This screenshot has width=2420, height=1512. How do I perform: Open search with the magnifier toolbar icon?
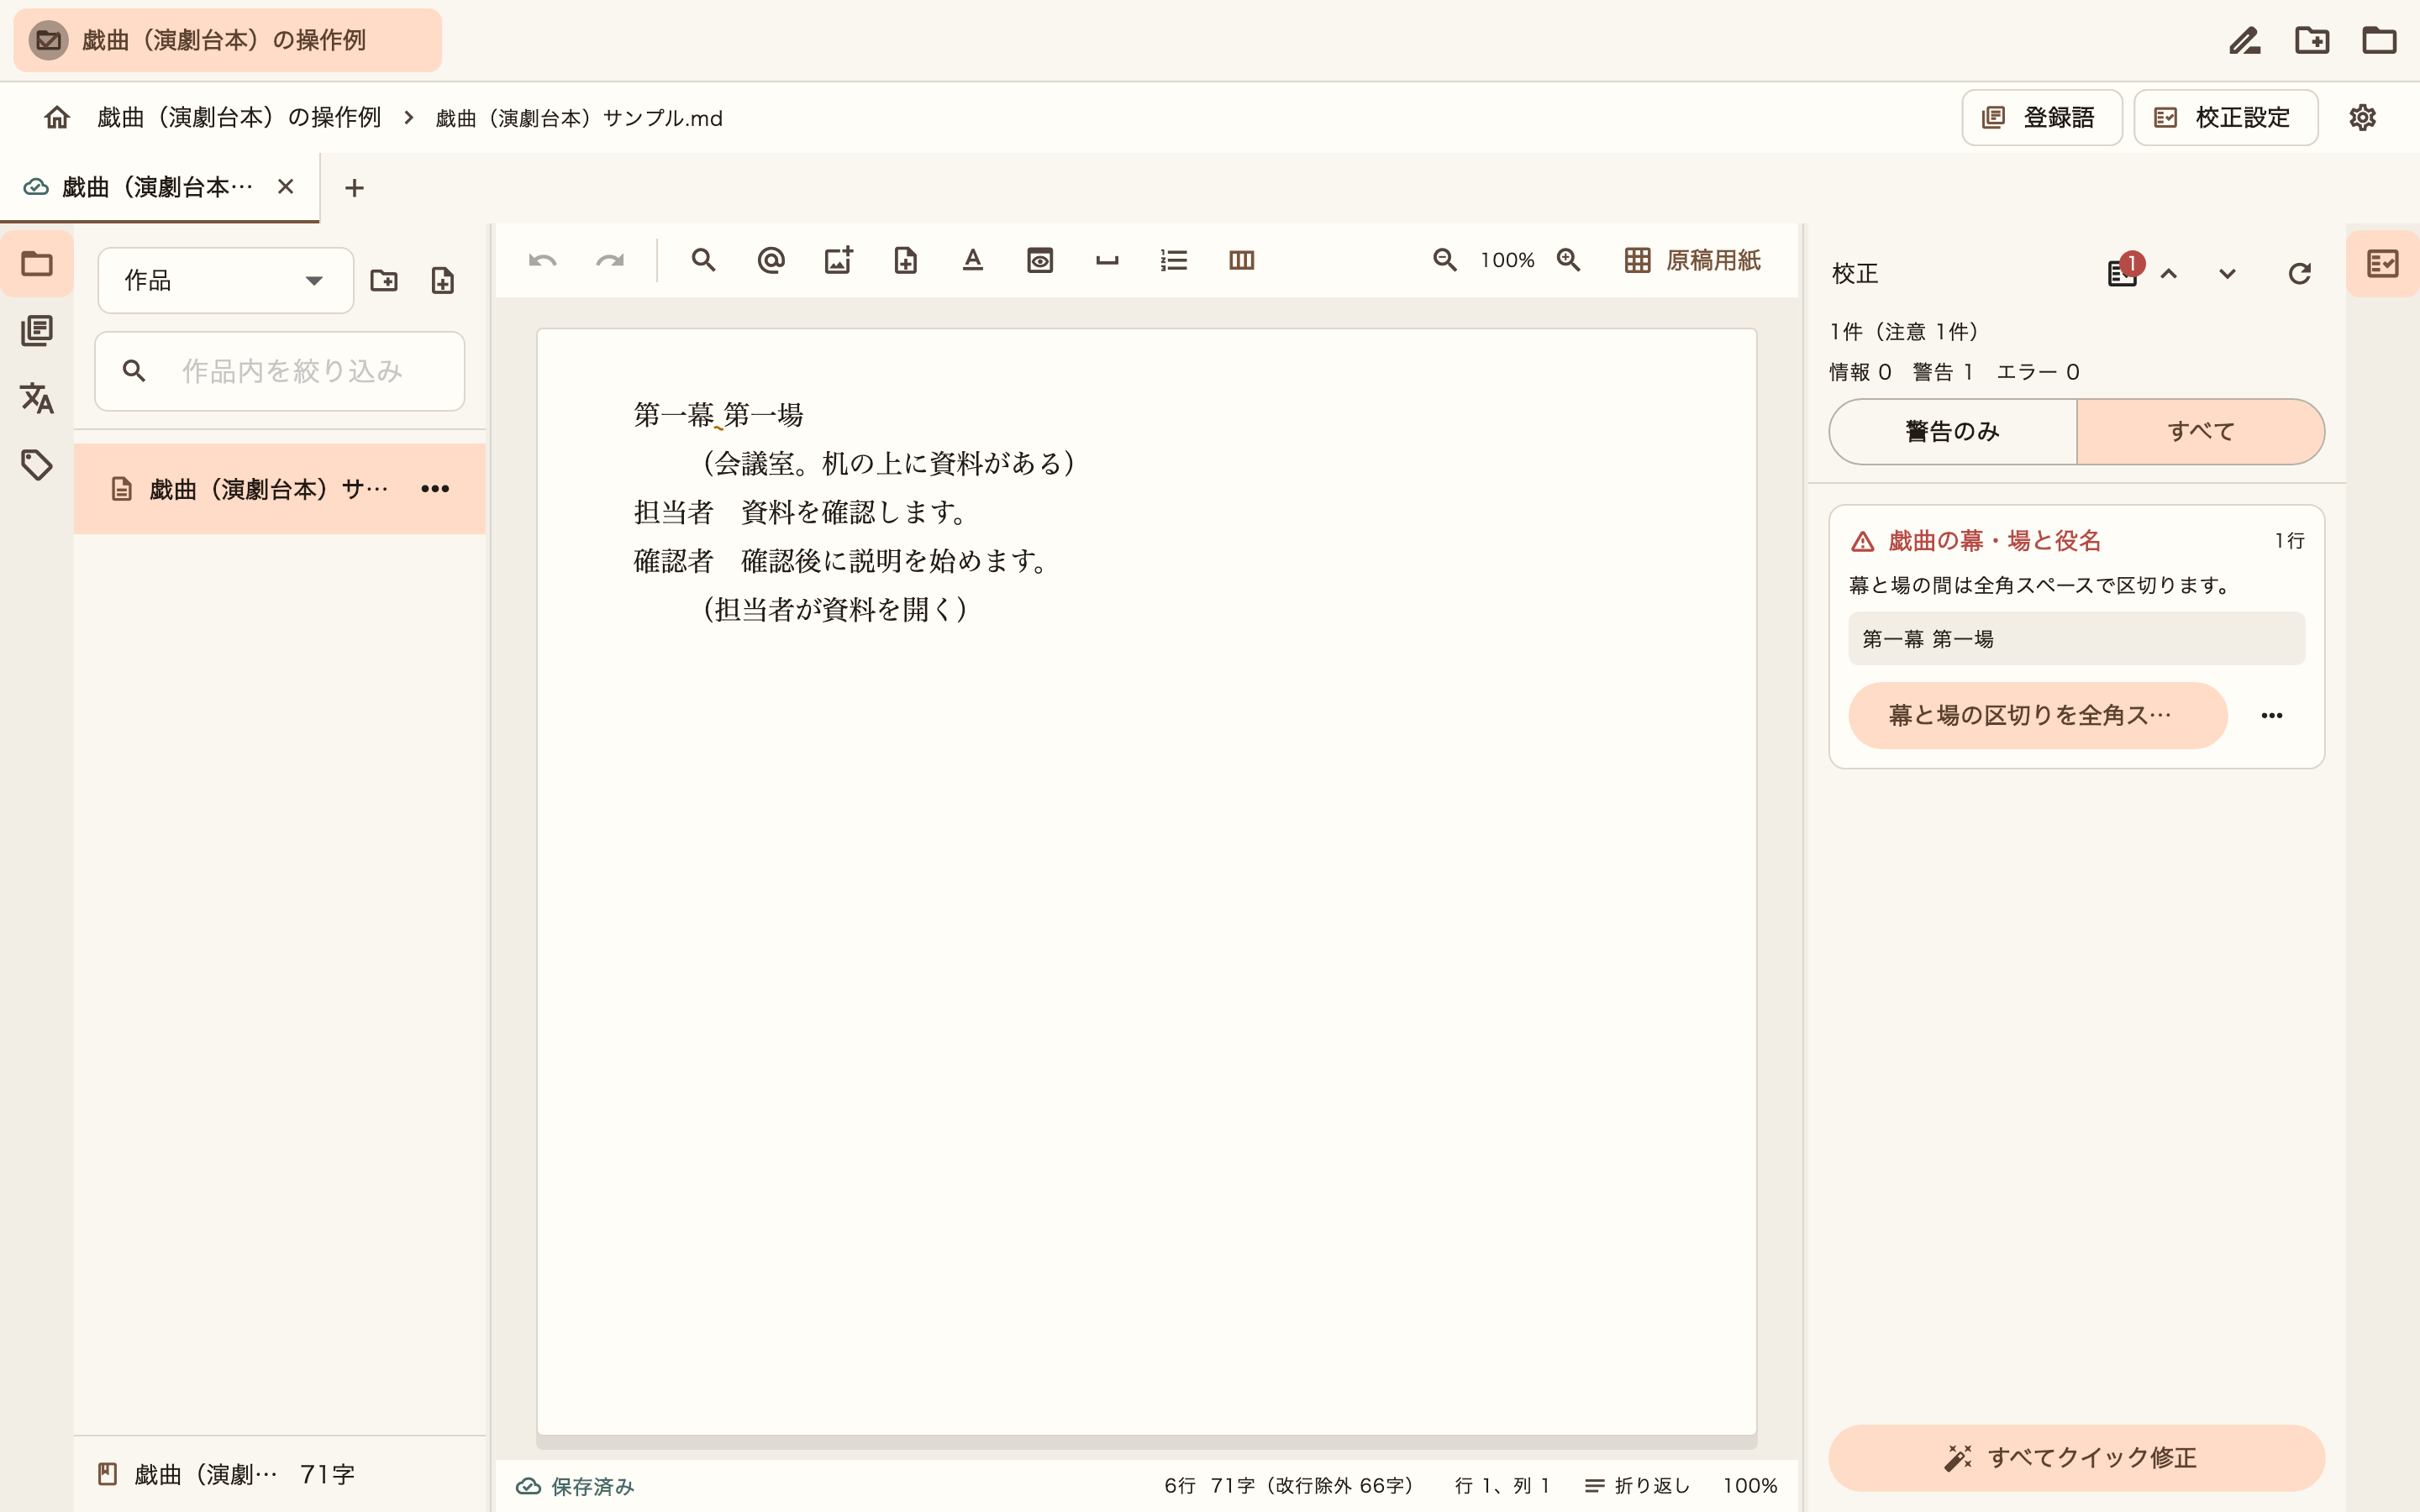703,261
